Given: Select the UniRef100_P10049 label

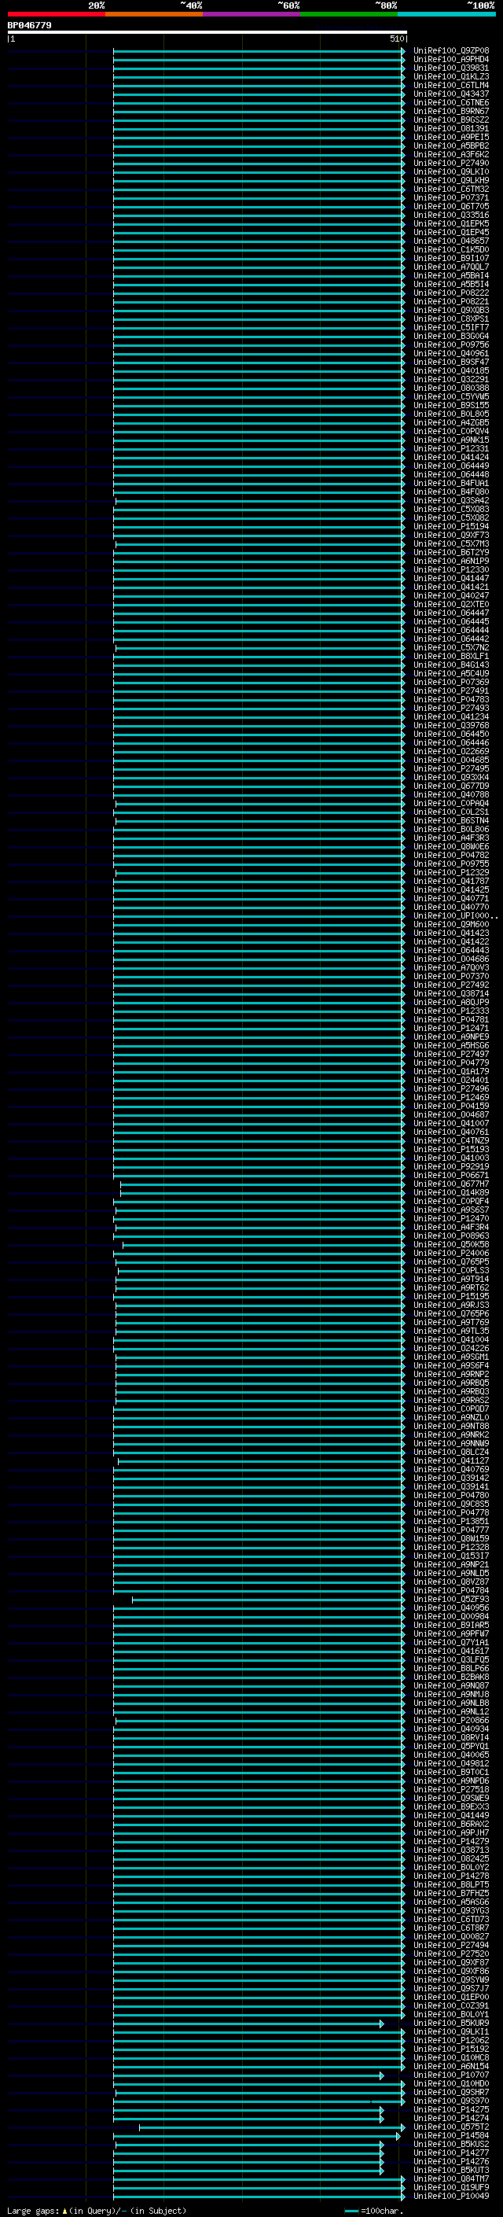Looking at the screenshot, I should pyautogui.click(x=450, y=2196).
